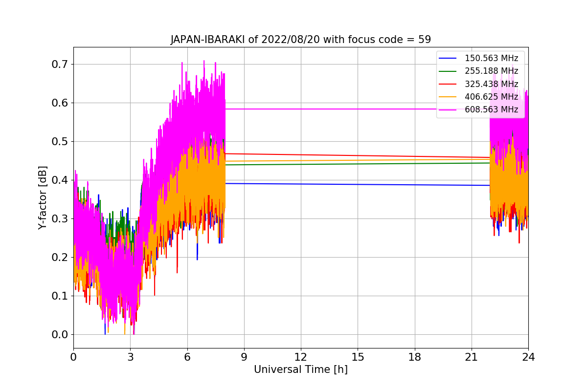Viewport: 587px width, 391px height.
Task: Click the x-axis tick label 6
Action: tap(187, 357)
